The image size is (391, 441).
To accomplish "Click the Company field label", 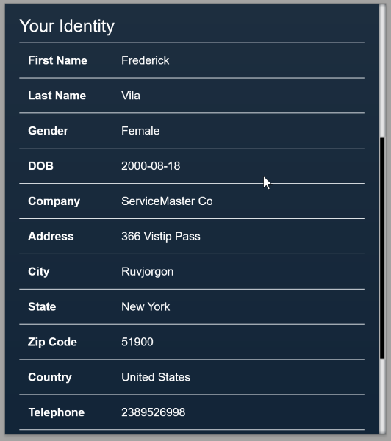I will 54,201.
